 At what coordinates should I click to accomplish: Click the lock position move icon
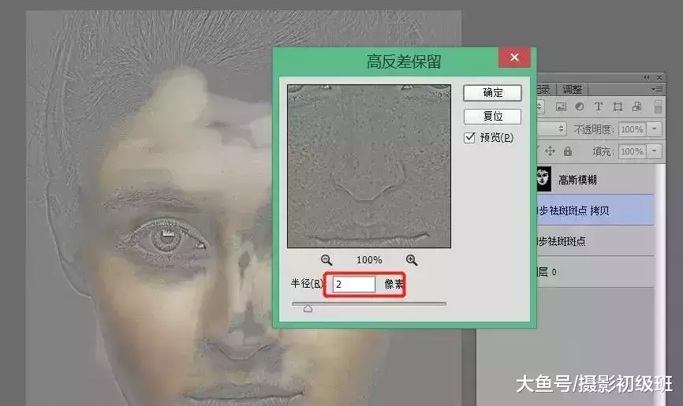coord(550,151)
